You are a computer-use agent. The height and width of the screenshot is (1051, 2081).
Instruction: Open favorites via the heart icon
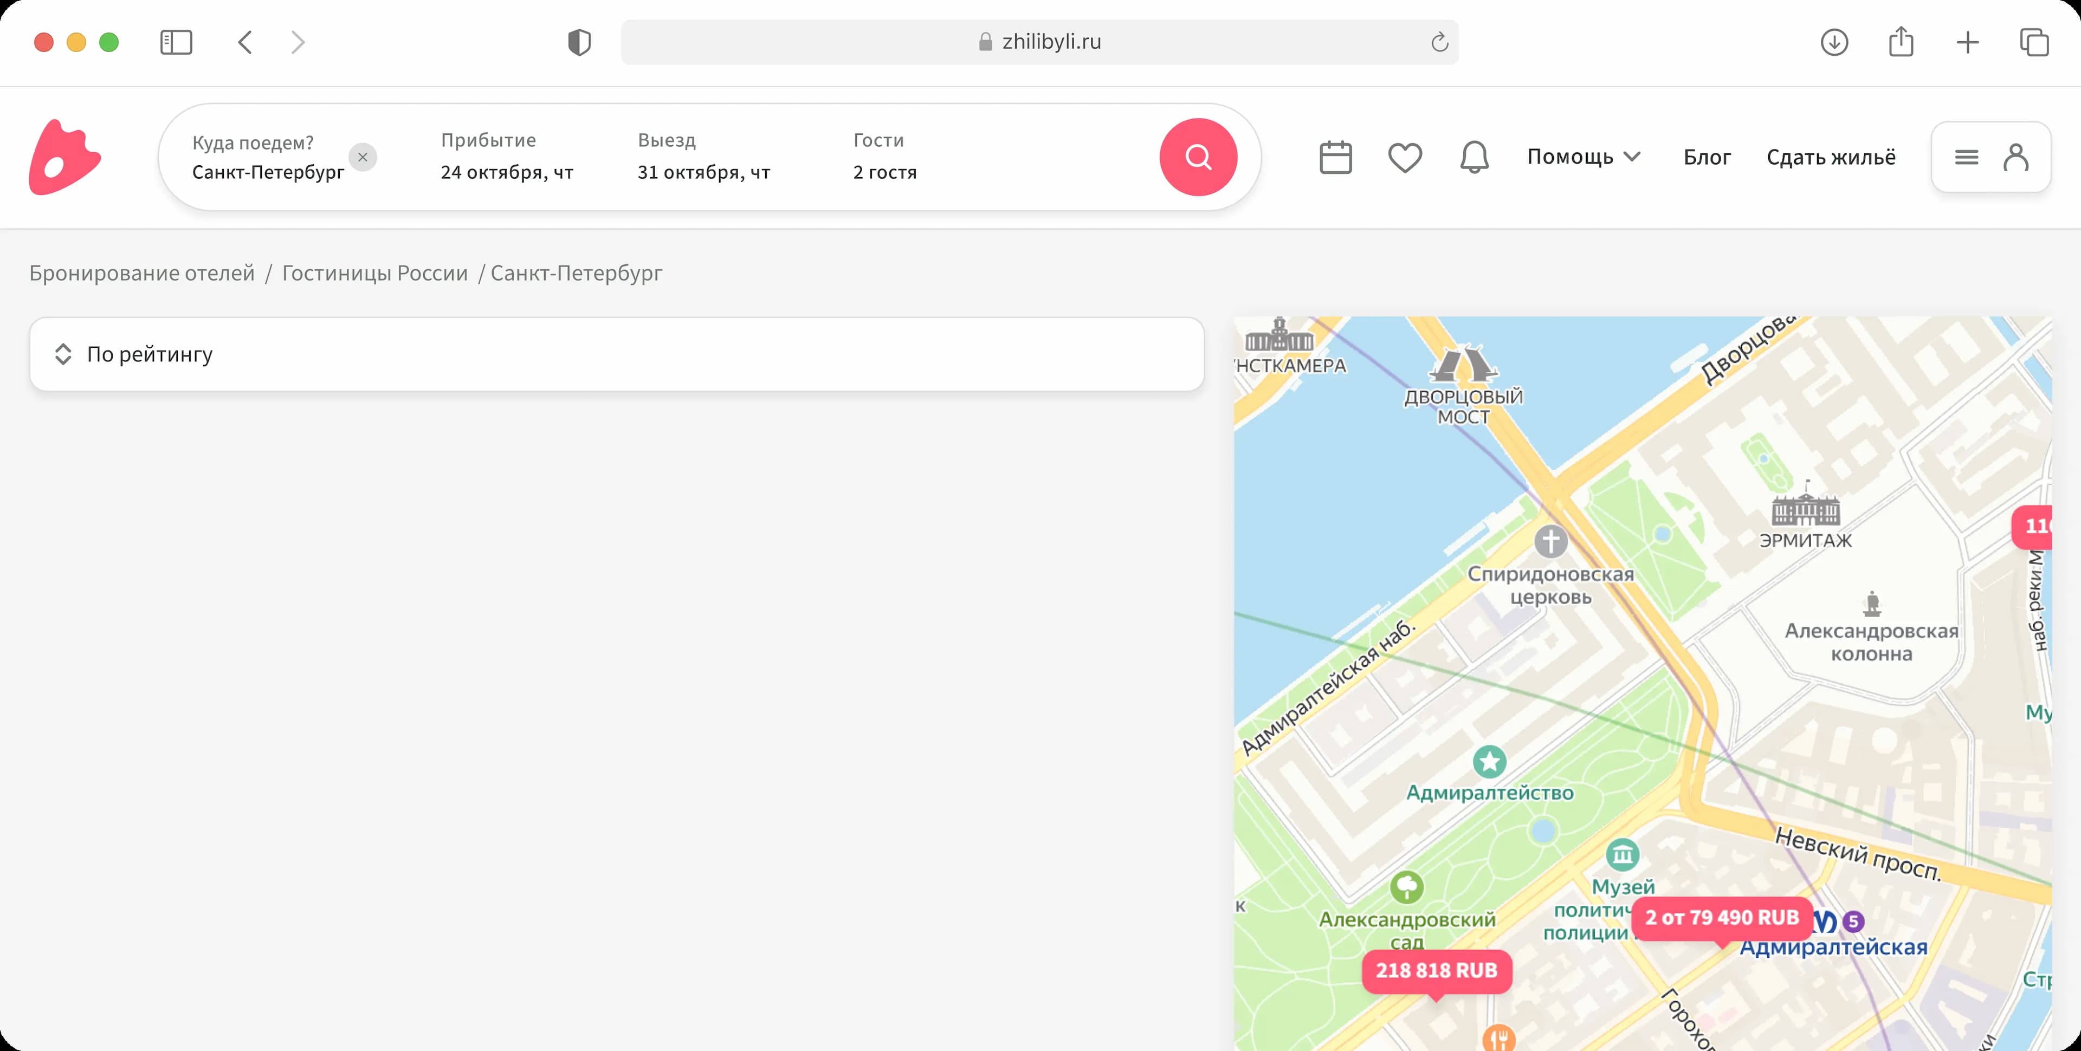pyautogui.click(x=1405, y=157)
